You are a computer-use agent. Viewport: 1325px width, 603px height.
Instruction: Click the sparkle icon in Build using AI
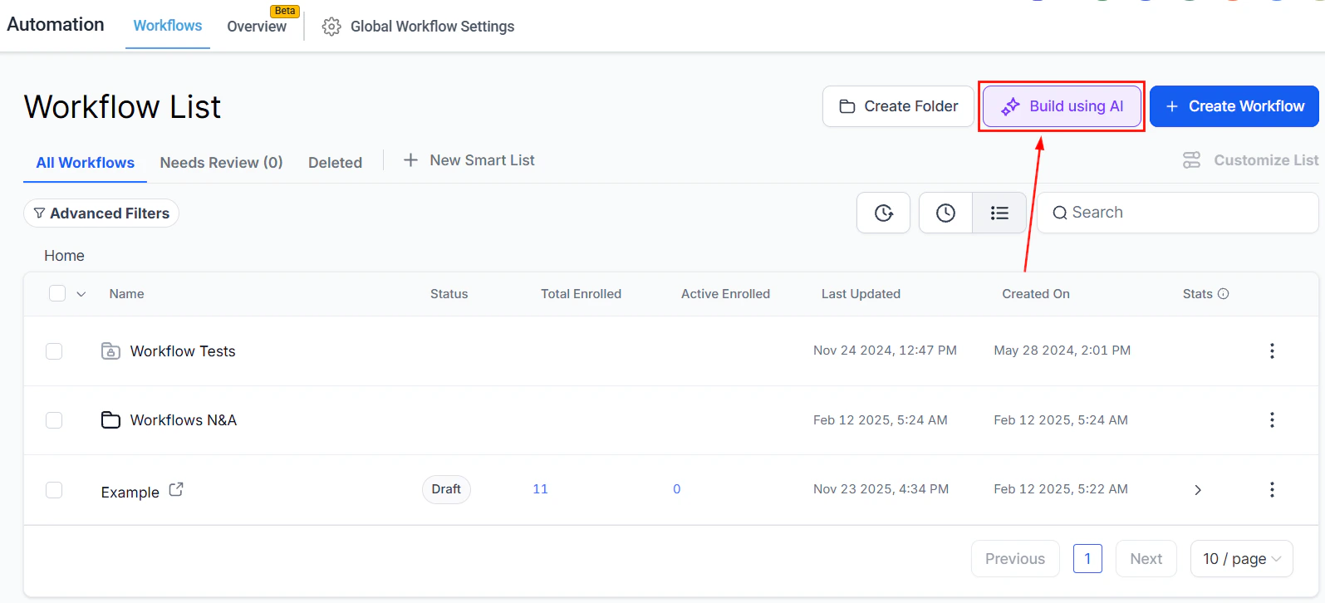pyautogui.click(x=1010, y=106)
